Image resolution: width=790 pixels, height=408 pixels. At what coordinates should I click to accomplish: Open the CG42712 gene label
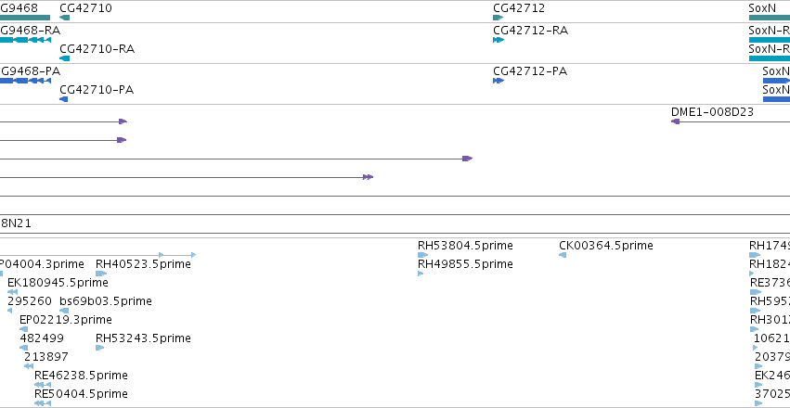click(x=519, y=8)
